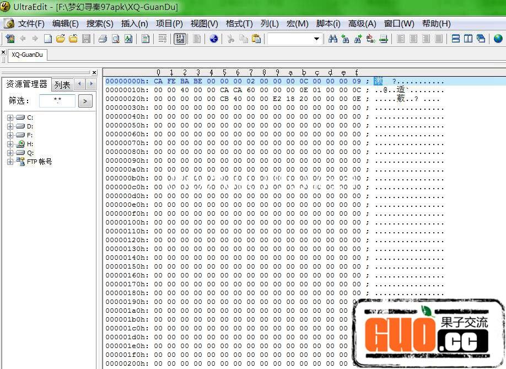Open the toolbar search combo dropdown

pyautogui.click(x=316, y=39)
